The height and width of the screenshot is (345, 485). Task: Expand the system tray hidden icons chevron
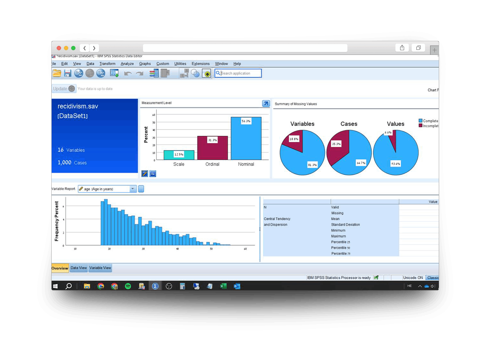click(x=420, y=286)
